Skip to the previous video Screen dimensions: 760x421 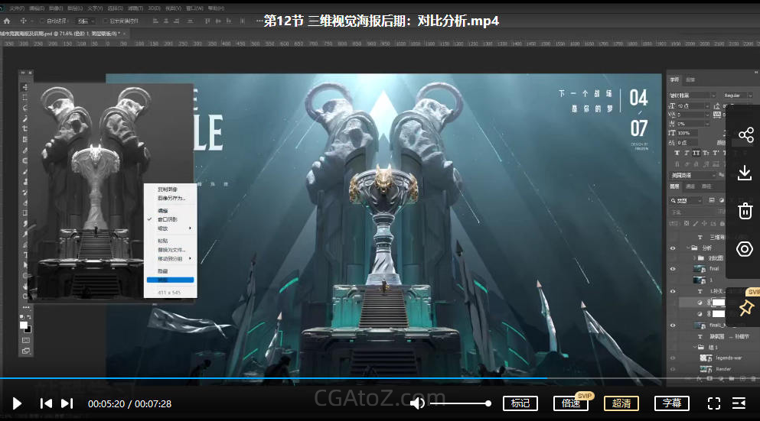click(x=47, y=403)
